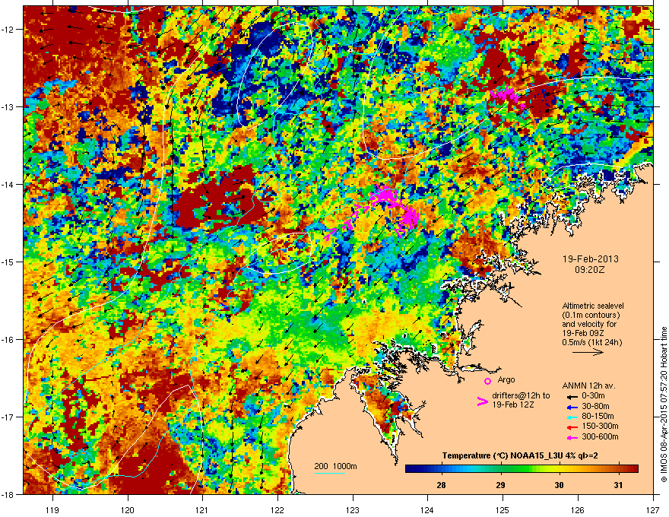Click the '19-Feb 09Z' text
669x517 pixels.
click(583, 333)
